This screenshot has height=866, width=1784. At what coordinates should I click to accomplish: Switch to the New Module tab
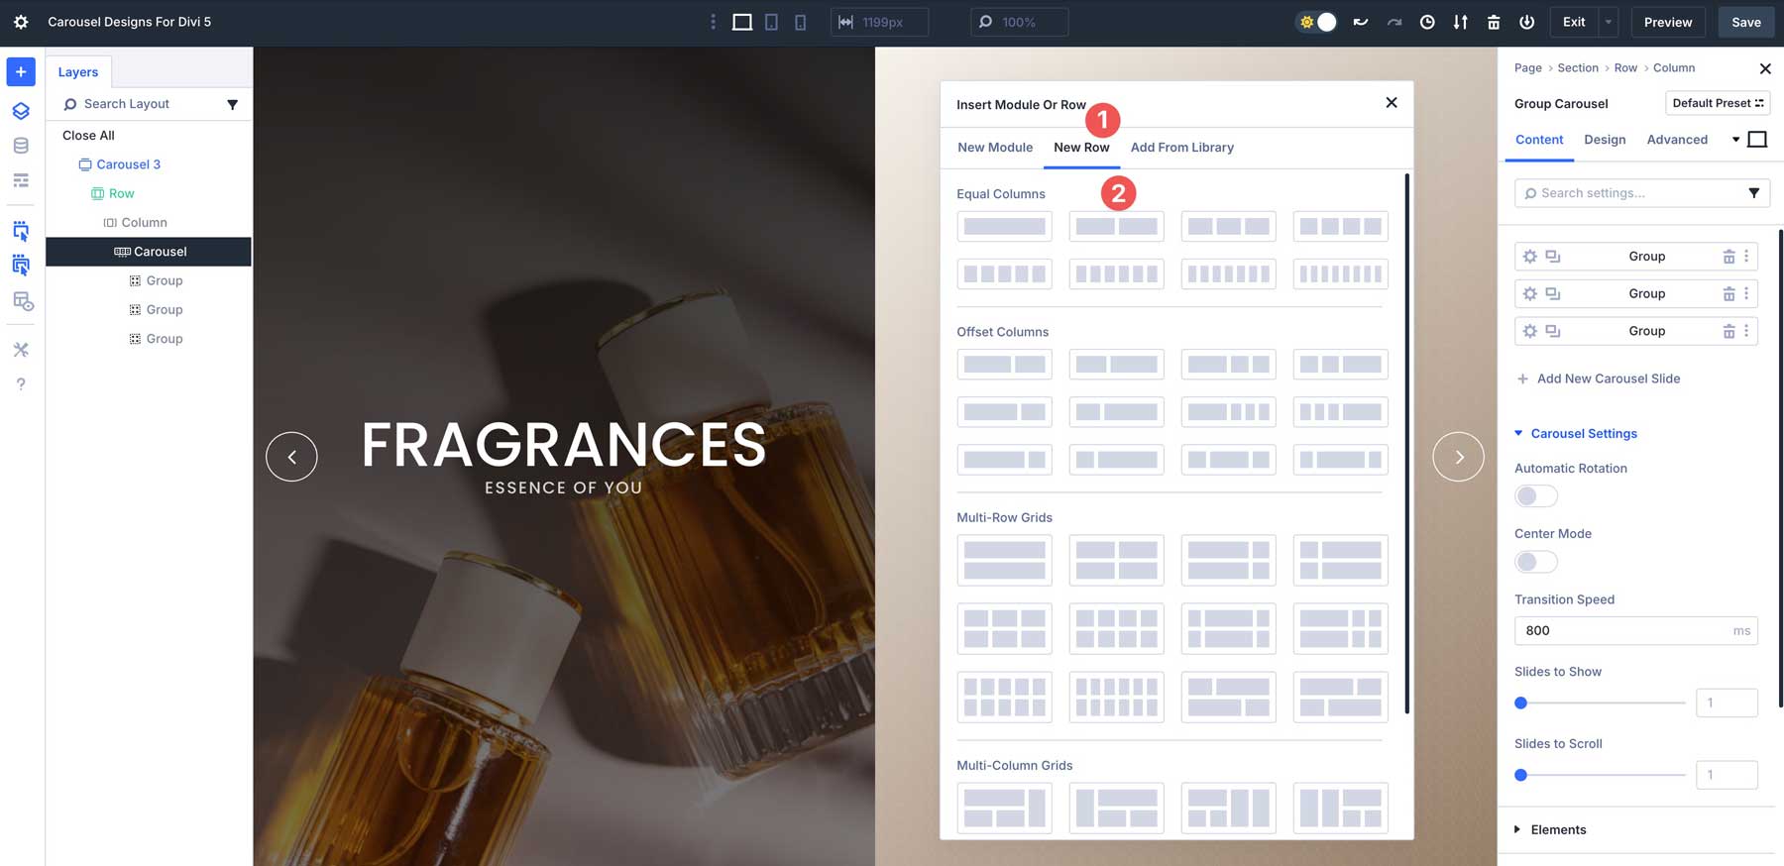[x=995, y=148]
